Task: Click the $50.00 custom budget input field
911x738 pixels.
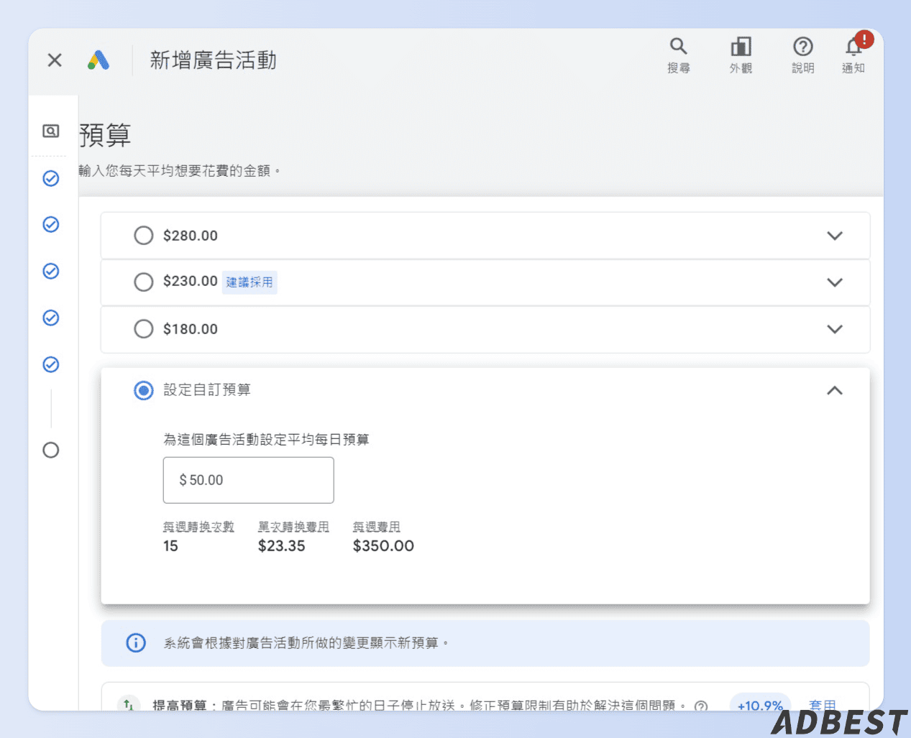Action: [x=248, y=480]
